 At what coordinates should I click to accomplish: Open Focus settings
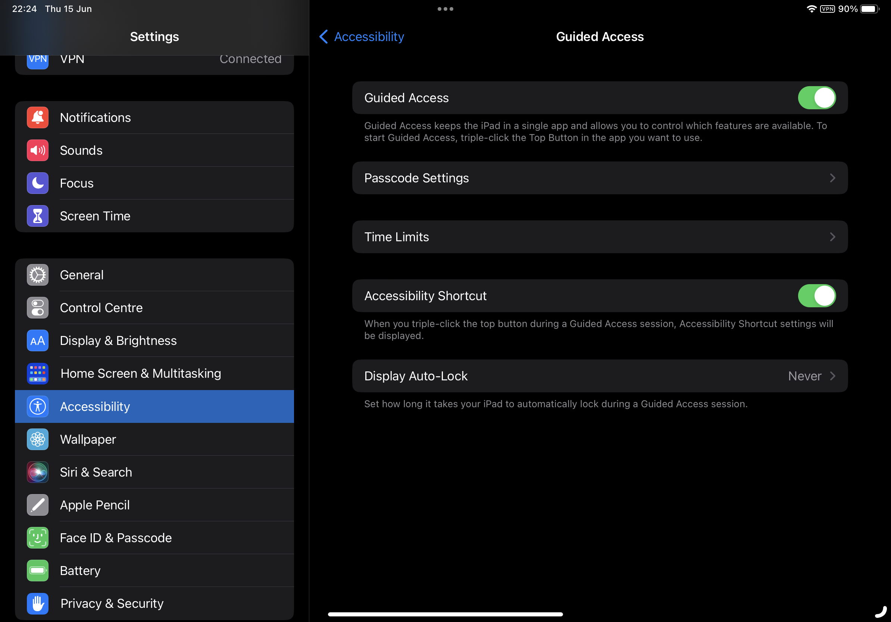(x=154, y=183)
